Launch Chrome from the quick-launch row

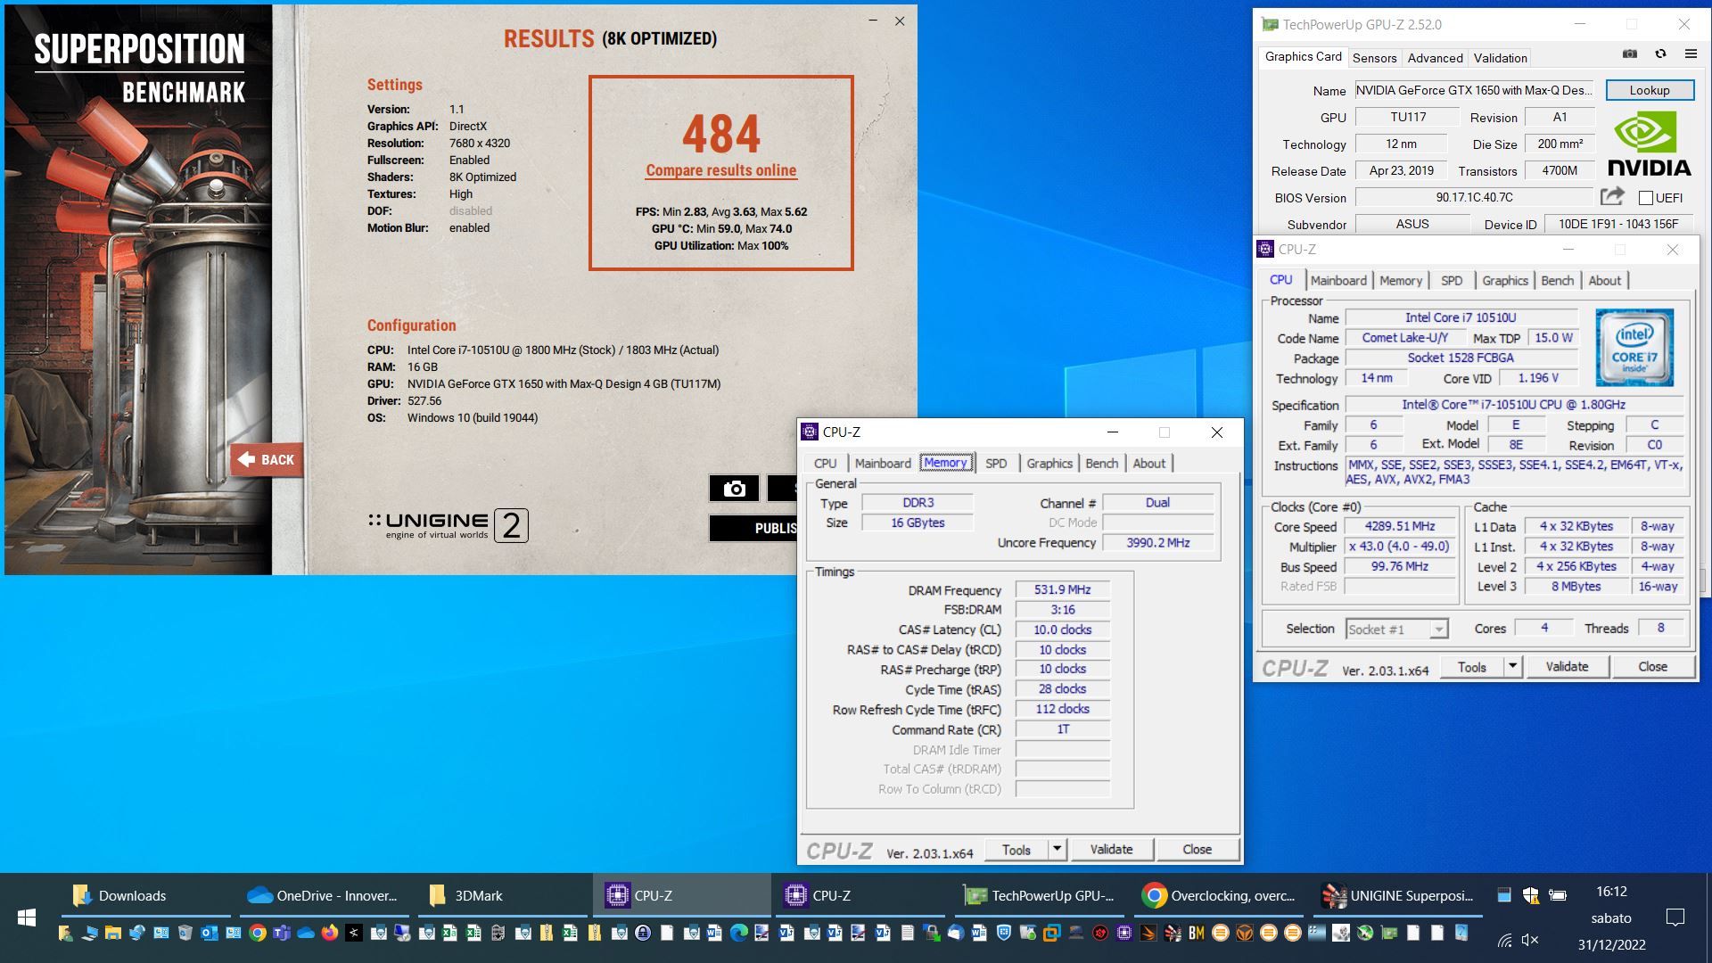click(258, 934)
